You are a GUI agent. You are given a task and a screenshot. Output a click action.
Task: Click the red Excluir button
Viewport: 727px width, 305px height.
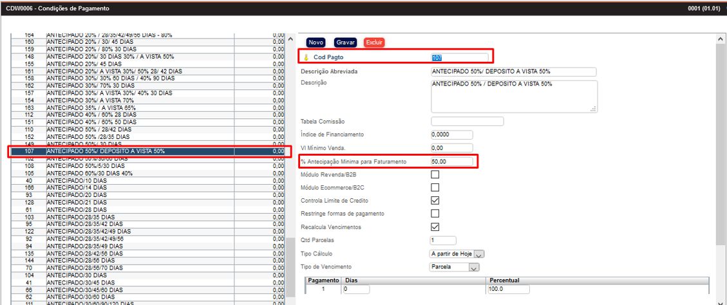coord(374,42)
